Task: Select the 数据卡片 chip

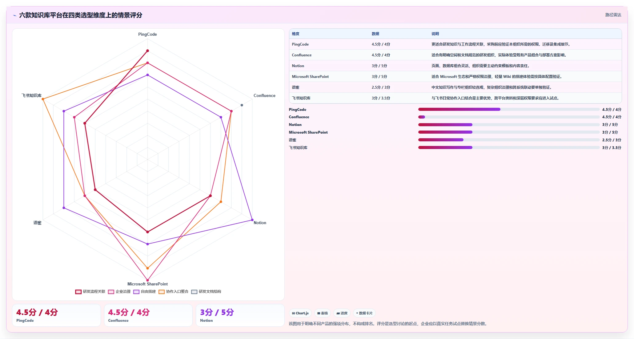Action: coord(364,313)
